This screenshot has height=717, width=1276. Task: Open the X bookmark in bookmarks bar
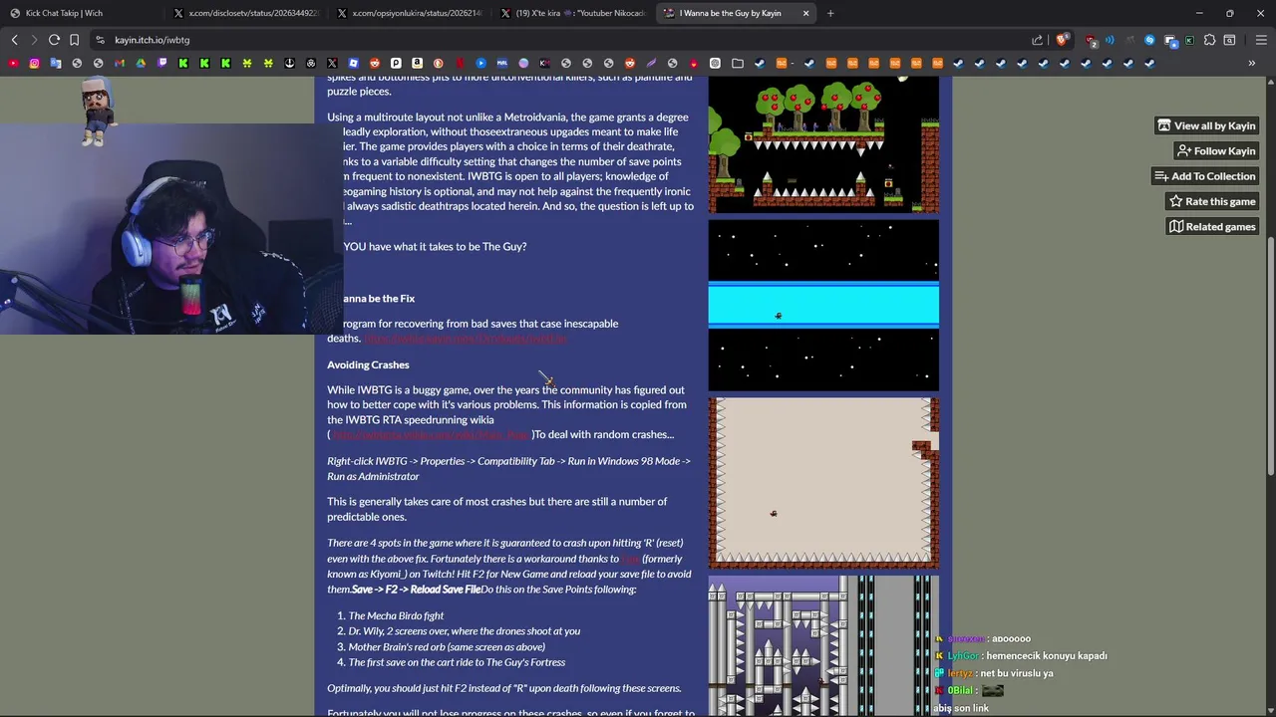(x=332, y=63)
